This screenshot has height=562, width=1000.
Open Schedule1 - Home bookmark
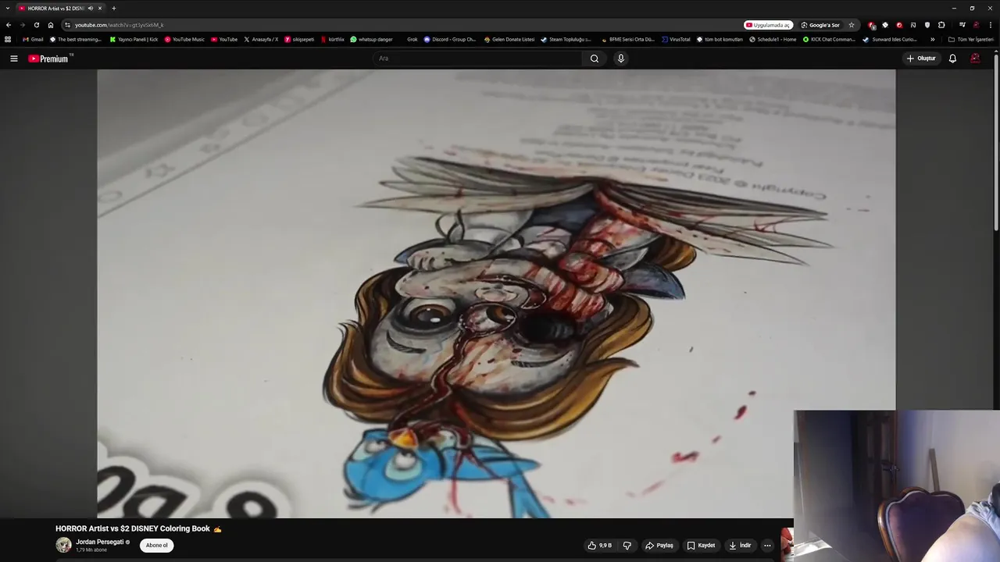click(773, 39)
